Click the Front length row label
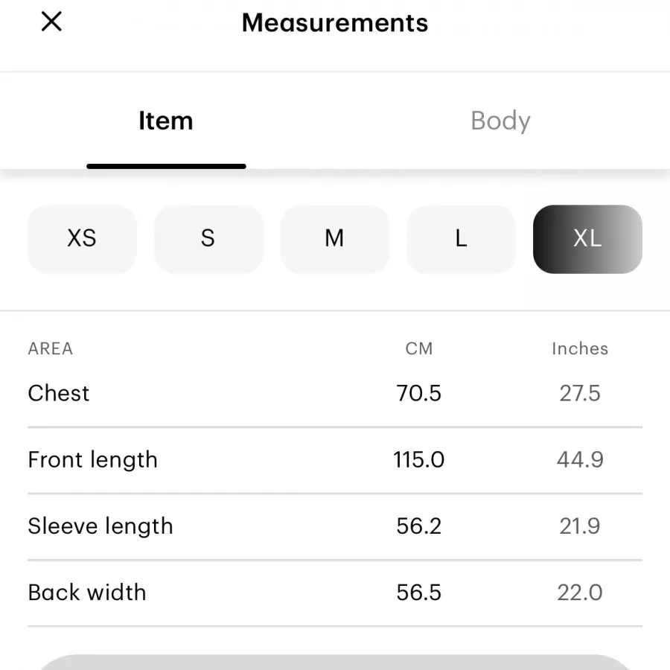The height and width of the screenshot is (670, 670). coord(92,459)
